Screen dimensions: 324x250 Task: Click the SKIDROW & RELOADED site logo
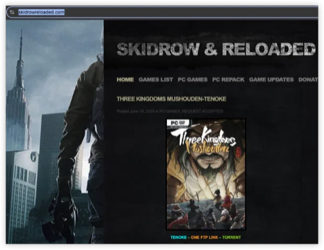216,49
